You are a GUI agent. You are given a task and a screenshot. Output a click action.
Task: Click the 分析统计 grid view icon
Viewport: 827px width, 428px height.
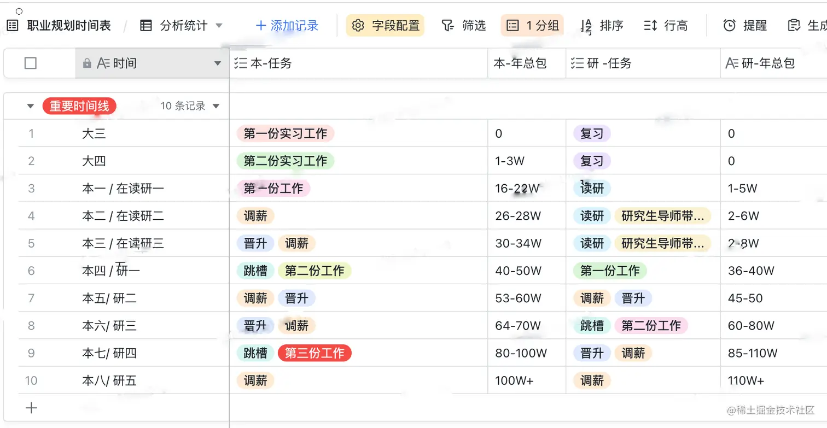pyautogui.click(x=146, y=26)
